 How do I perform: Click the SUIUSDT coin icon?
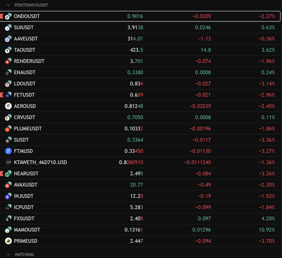[8, 27]
